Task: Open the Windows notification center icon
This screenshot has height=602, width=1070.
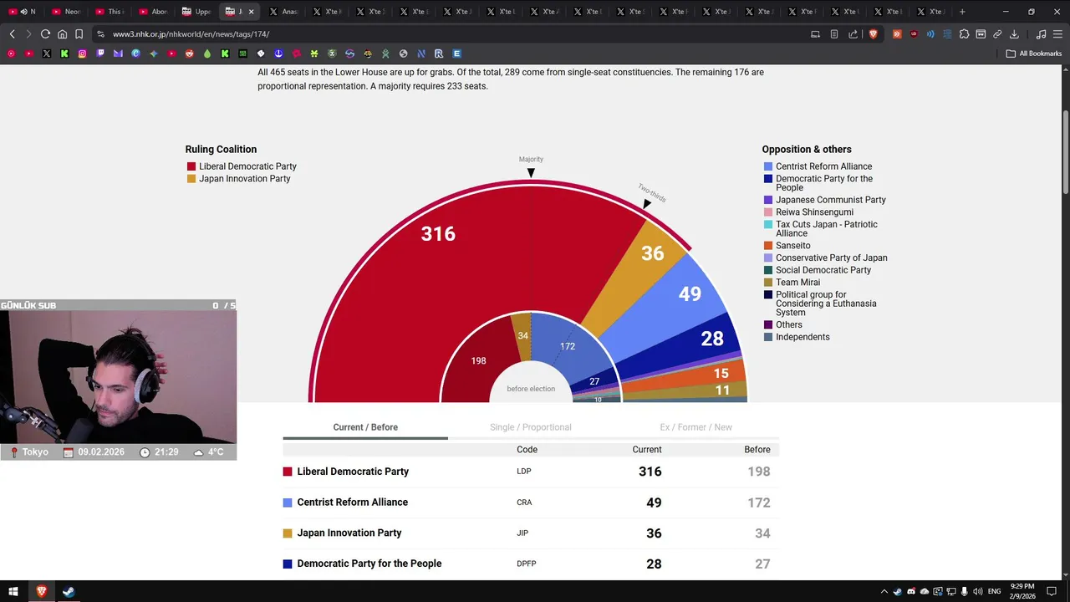Action: click(1052, 591)
